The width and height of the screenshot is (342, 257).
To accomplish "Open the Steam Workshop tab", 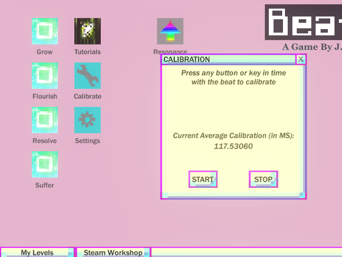I will click(x=113, y=252).
